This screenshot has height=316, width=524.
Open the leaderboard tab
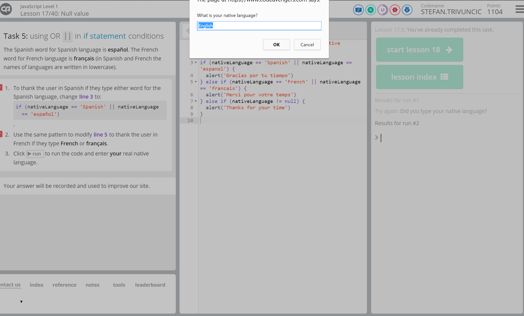[x=150, y=285]
